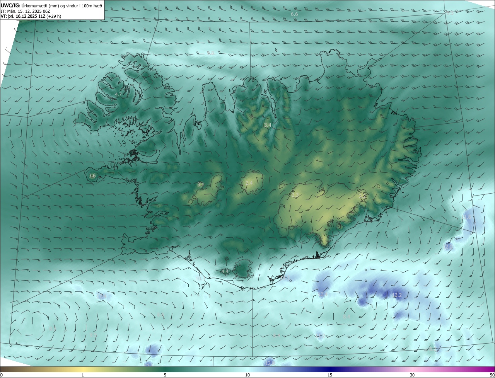495x378 pixels.
Task: Click the 4.4 value label near the south coast
Action: [225, 272]
